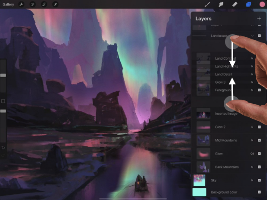Return to Gallery

(x=8, y=4)
